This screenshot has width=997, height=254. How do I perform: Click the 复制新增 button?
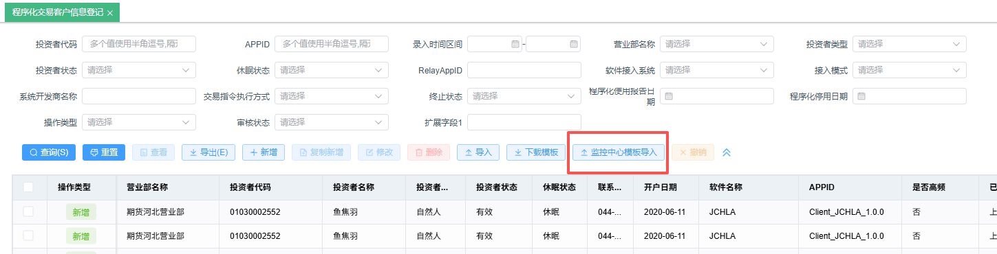pyautogui.click(x=321, y=152)
